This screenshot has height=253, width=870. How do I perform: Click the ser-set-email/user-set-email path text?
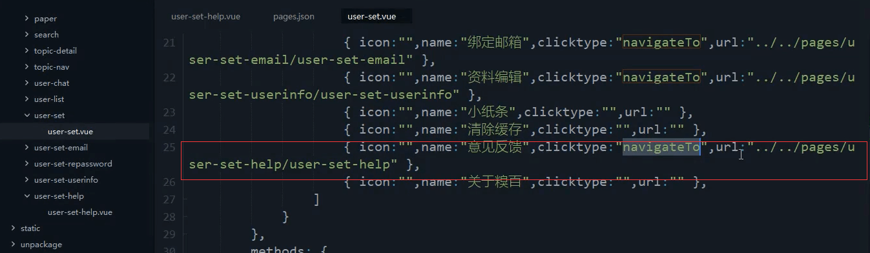297,61
